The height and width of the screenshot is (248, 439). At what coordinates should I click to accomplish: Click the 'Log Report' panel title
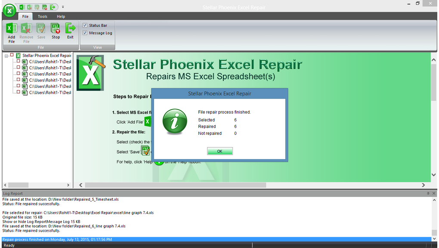pyautogui.click(x=12, y=193)
